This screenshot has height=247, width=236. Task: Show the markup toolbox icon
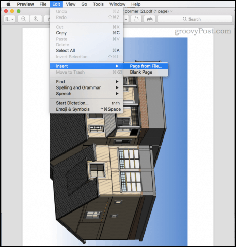150,19
